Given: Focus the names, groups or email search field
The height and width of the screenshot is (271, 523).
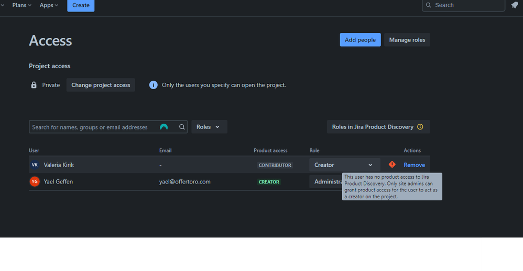Looking at the screenshot, I should (x=108, y=127).
